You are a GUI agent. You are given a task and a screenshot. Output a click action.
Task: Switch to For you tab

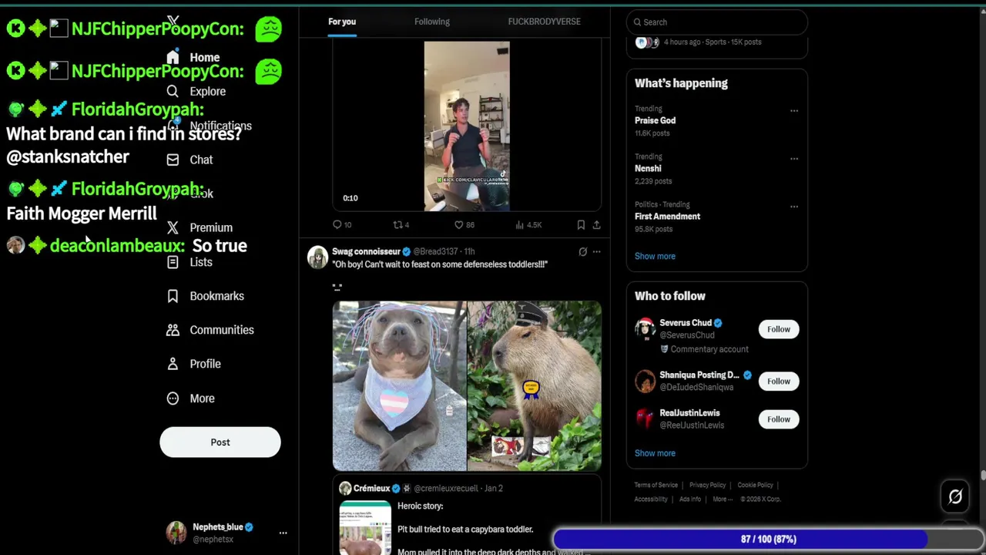[x=342, y=22]
